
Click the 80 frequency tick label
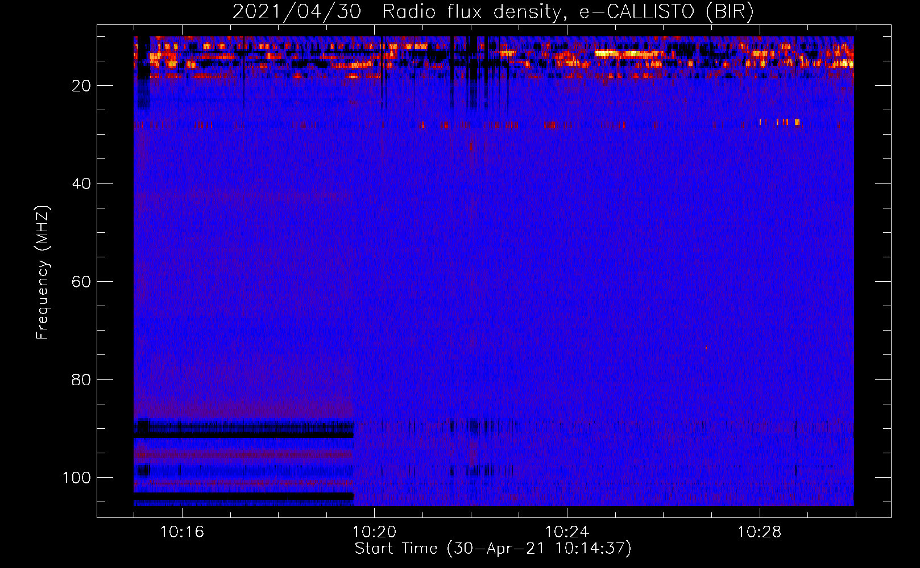tap(82, 379)
